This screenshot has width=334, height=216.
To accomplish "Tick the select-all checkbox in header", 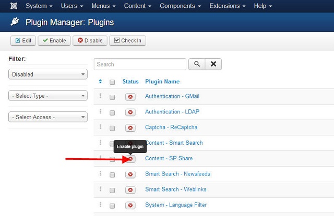I will [x=112, y=82].
